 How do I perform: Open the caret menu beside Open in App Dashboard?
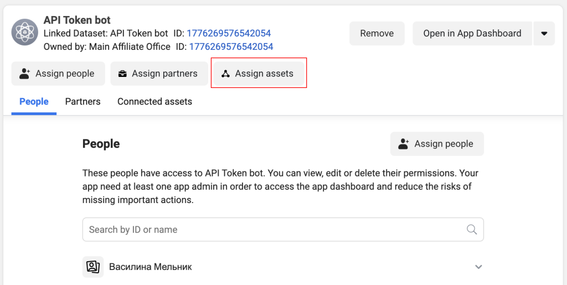point(544,33)
